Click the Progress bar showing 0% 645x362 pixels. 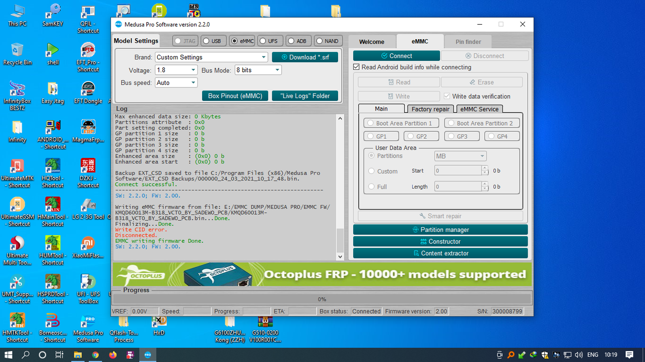pyautogui.click(x=322, y=299)
